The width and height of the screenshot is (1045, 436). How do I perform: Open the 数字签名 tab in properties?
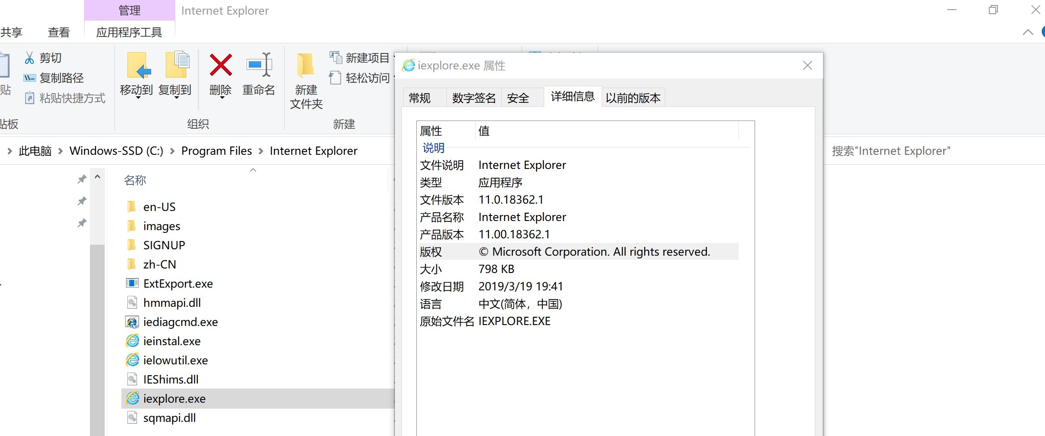(474, 98)
